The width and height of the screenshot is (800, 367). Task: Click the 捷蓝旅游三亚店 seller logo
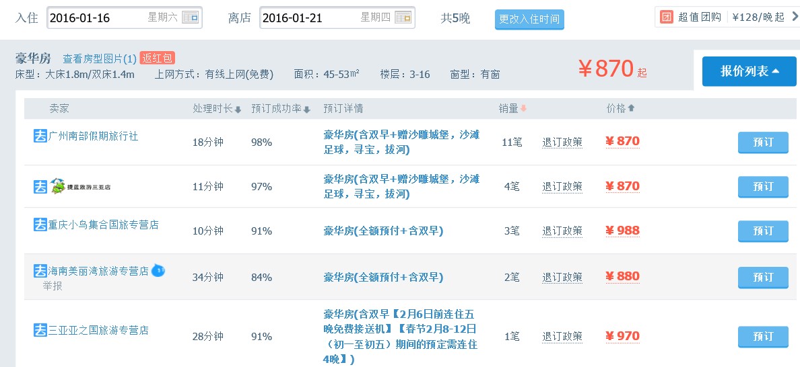80,186
